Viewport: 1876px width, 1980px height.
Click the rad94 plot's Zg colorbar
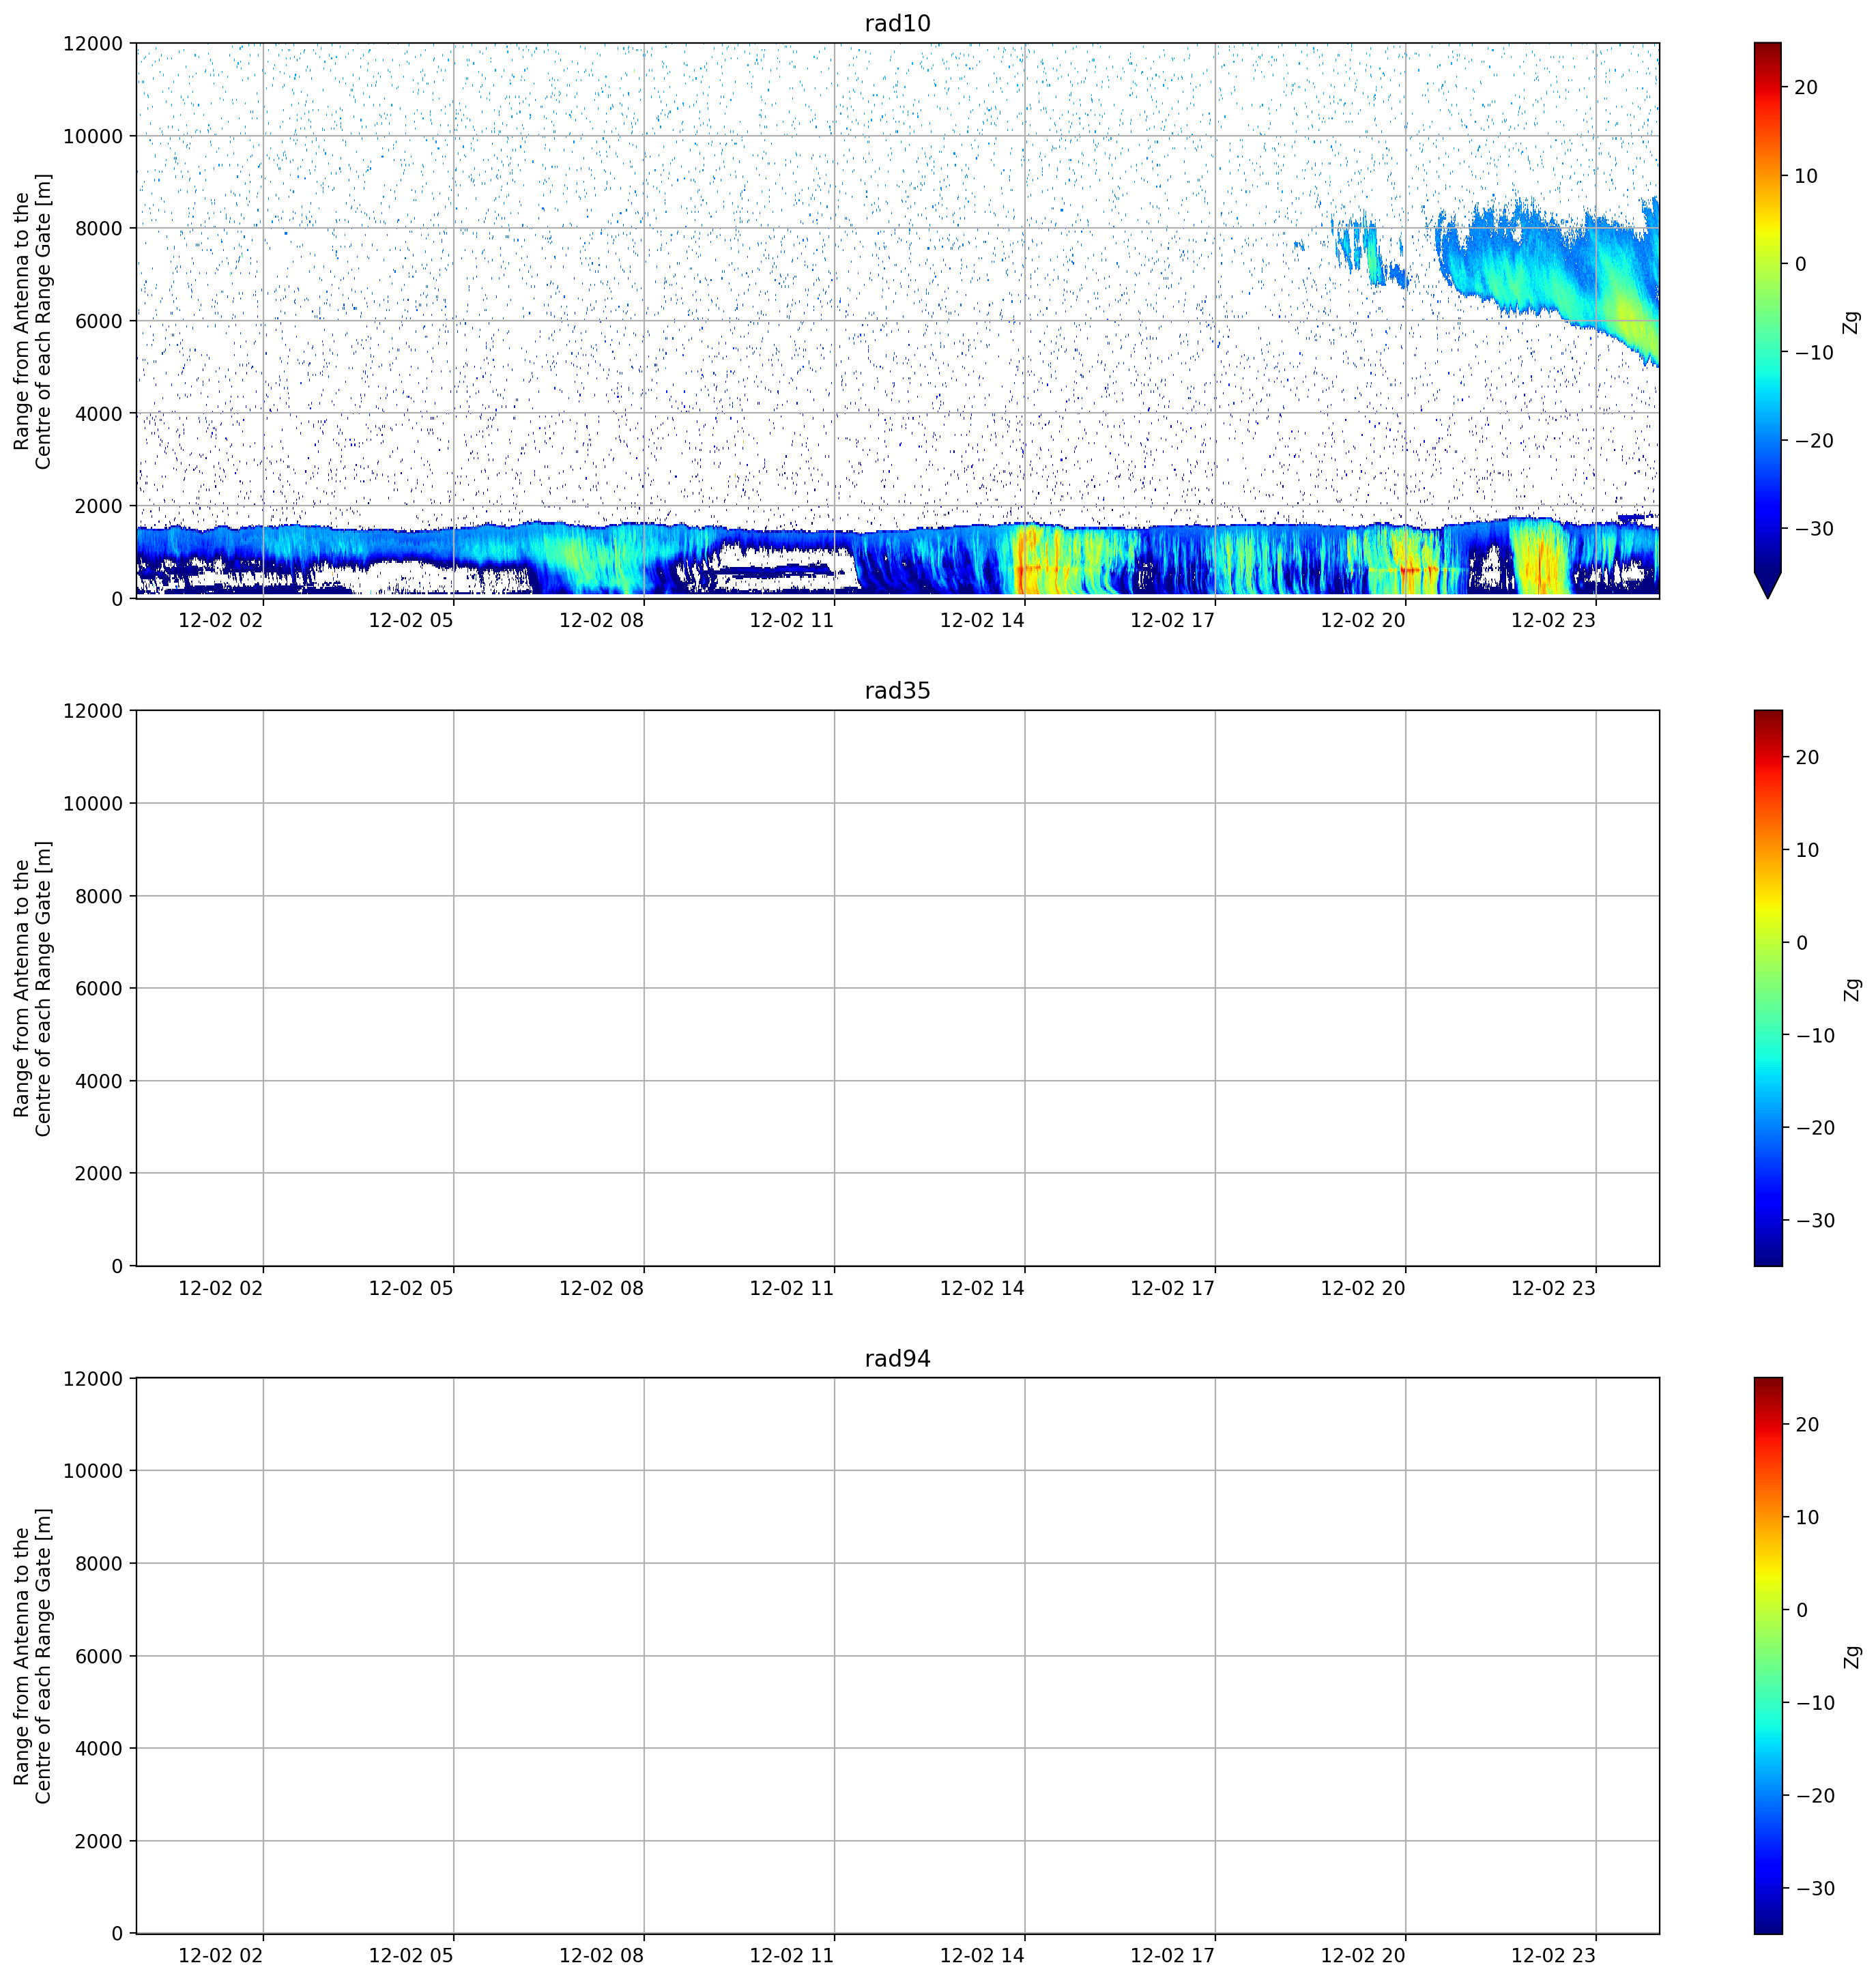(1767, 1656)
